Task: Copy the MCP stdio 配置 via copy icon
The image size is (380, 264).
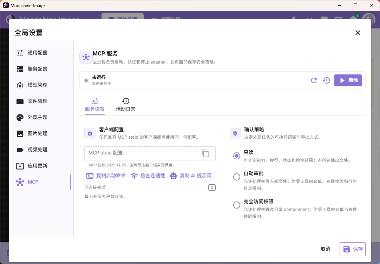Action: click(205, 153)
